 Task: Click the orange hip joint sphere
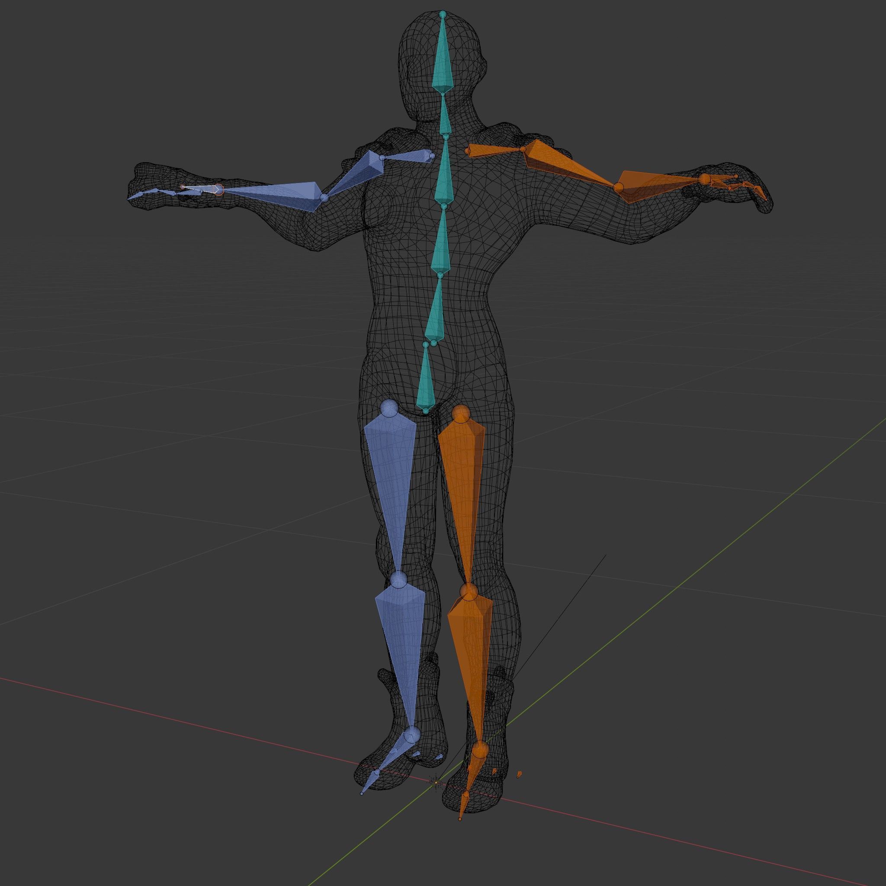tap(461, 414)
